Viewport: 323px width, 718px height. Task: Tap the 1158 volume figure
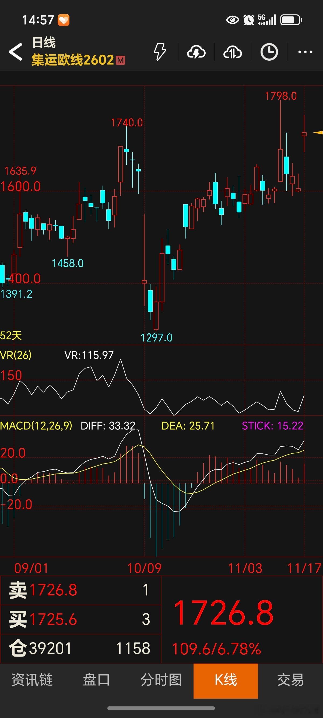(x=133, y=648)
